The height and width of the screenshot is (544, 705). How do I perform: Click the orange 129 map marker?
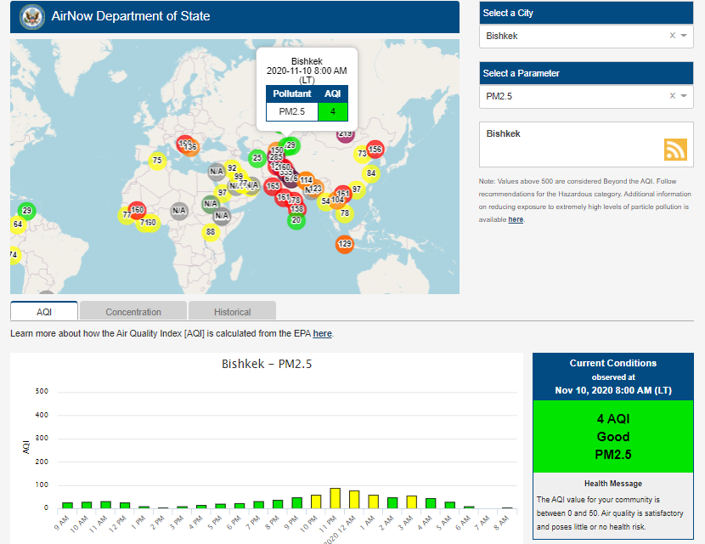coord(344,244)
